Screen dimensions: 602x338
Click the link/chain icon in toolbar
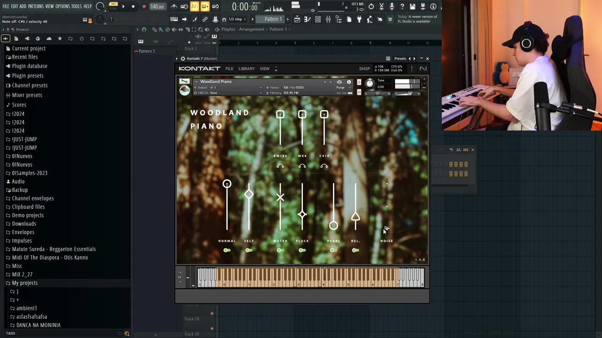[205, 19]
